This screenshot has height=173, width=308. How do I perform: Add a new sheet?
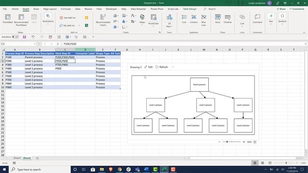(38, 158)
